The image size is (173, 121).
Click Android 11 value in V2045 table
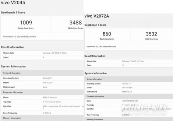(x=48, y=78)
